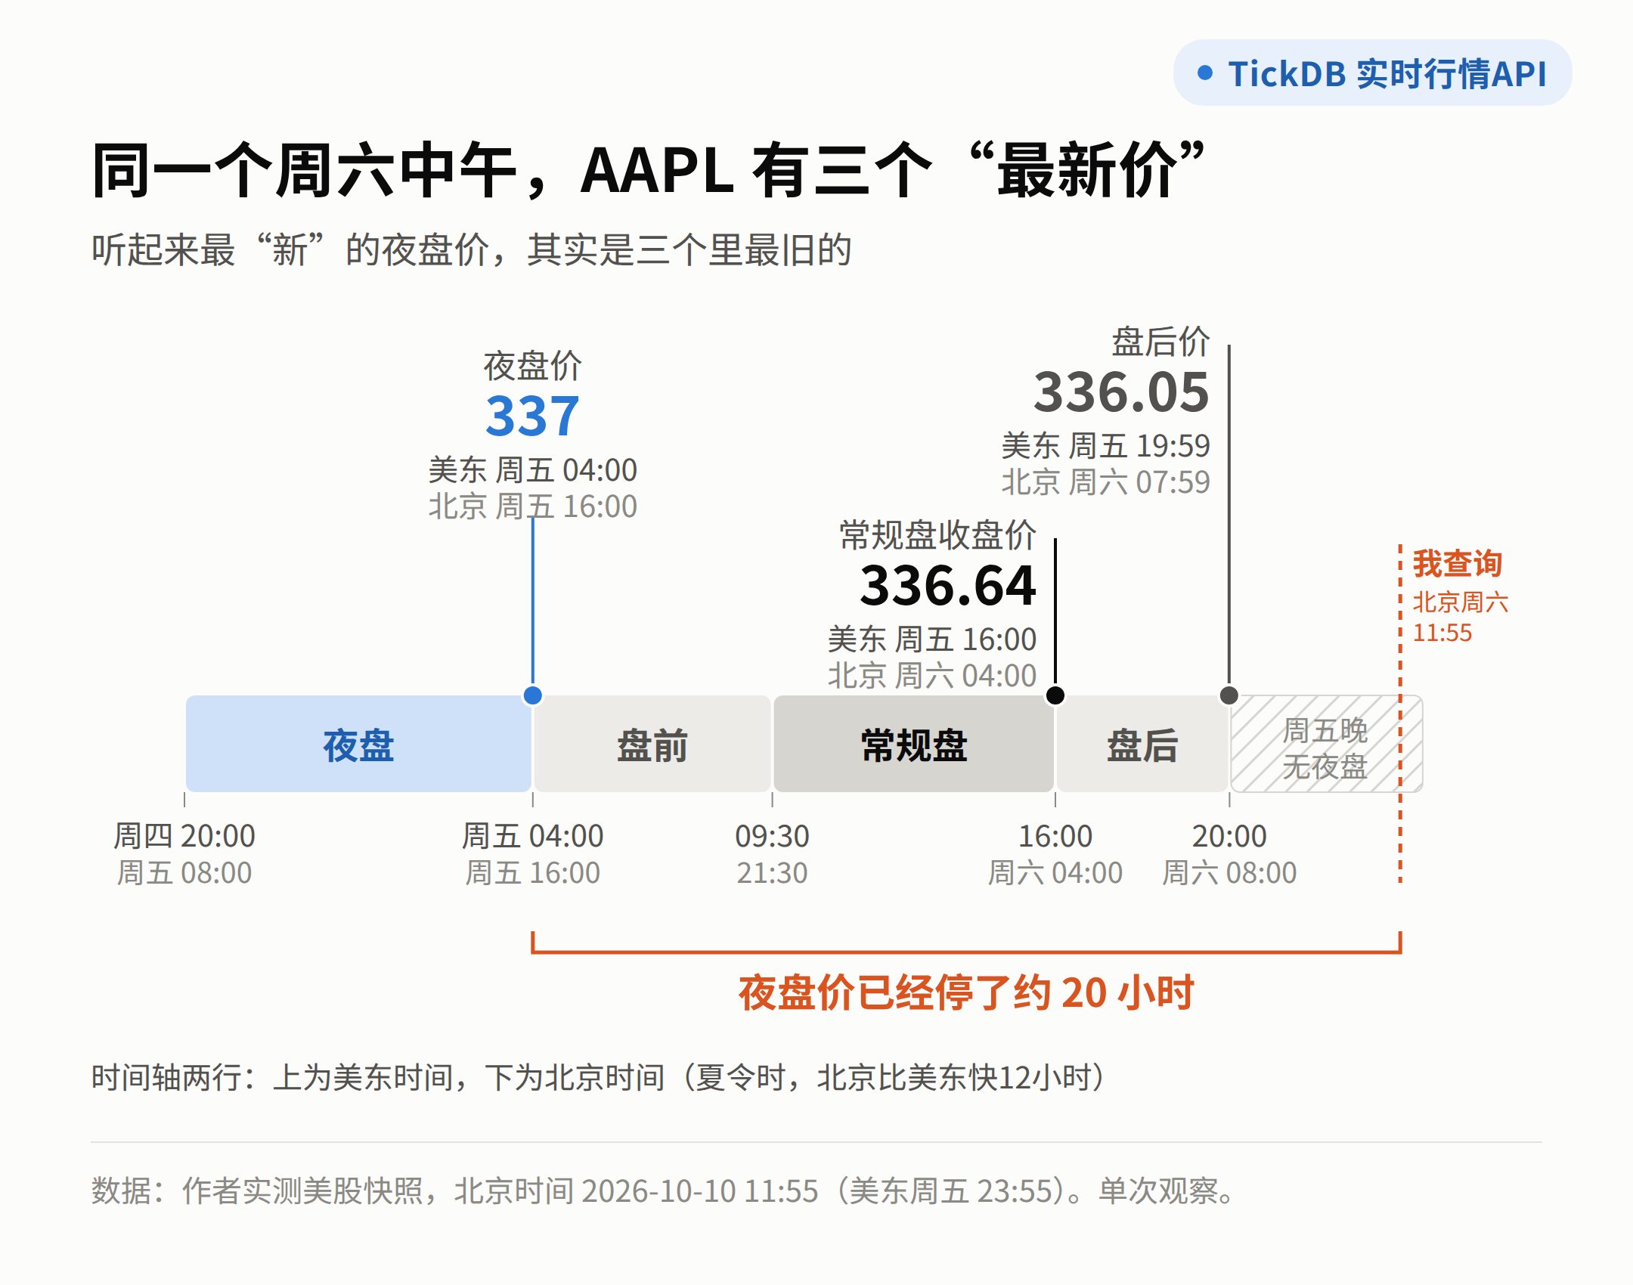Click the 常规盘收盘价 label
The image size is (1633, 1285).
937,535
